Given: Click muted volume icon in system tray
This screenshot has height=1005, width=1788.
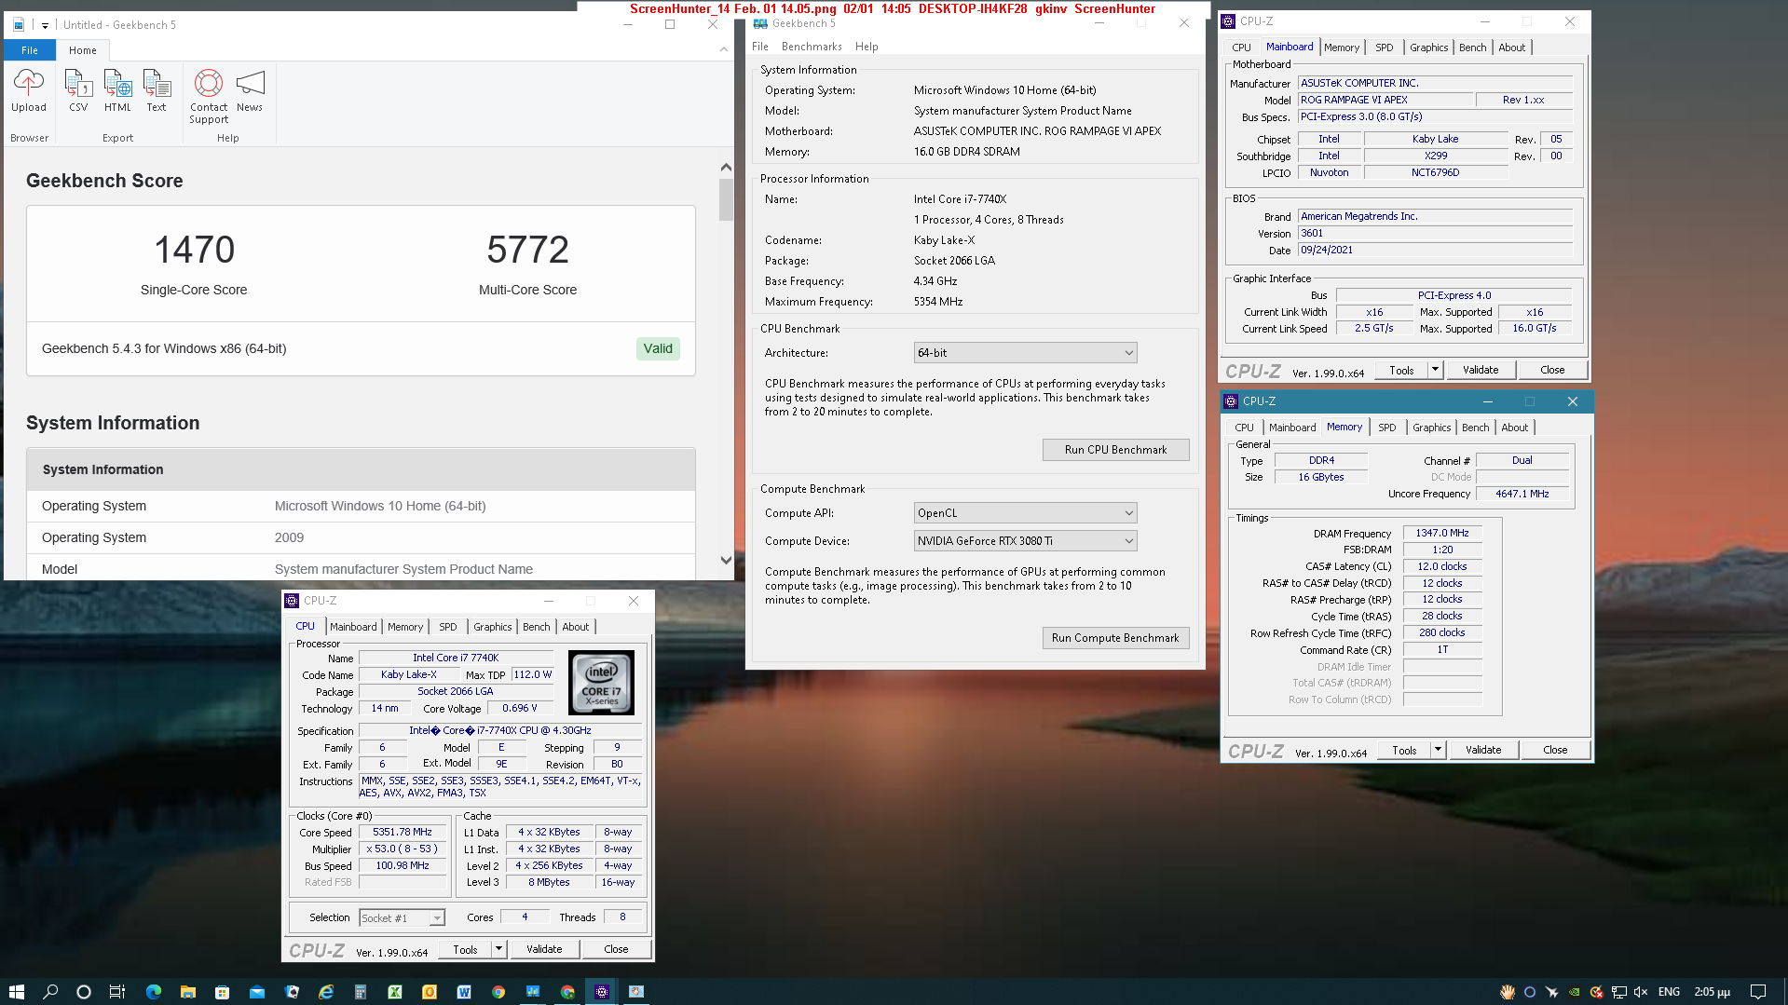Looking at the screenshot, I should [x=1641, y=992].
